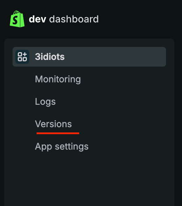
Task: View the app versions history
Action: pos(53,124)
